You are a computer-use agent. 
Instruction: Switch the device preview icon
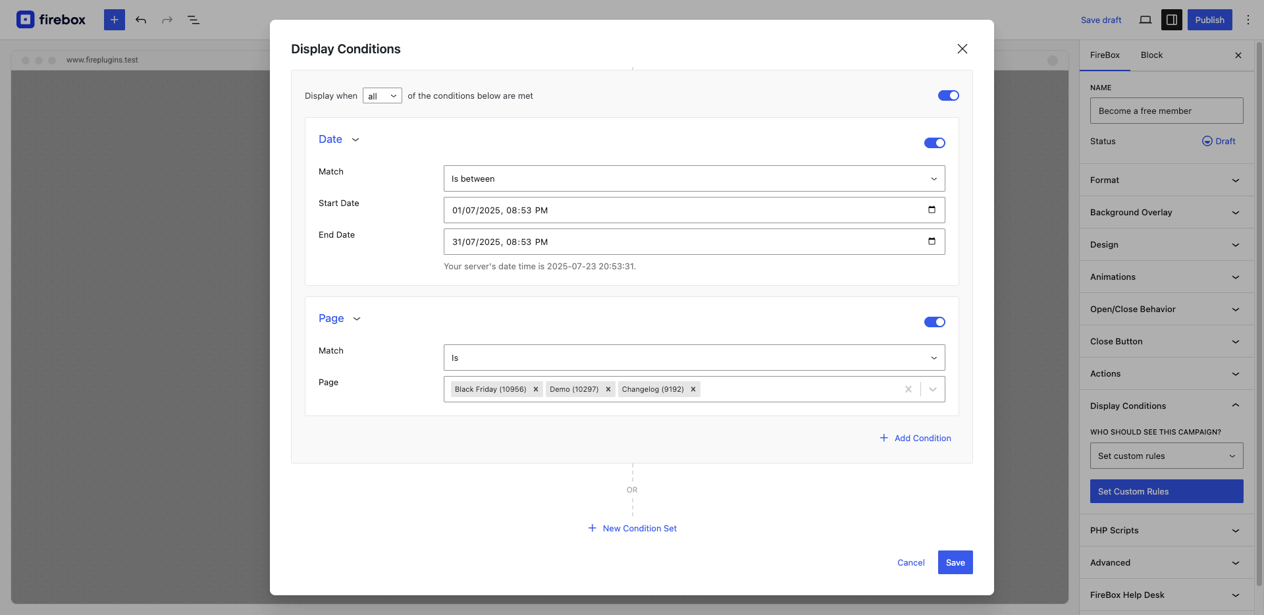pyautogui.click(x=1145, y=20)
